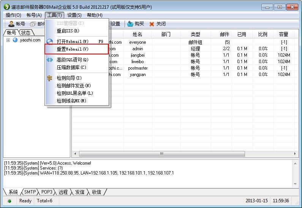Choose 打开Webmail (W) menu entry
The width and height of the screenshot is (302, 208).
[x=77, y=41]
